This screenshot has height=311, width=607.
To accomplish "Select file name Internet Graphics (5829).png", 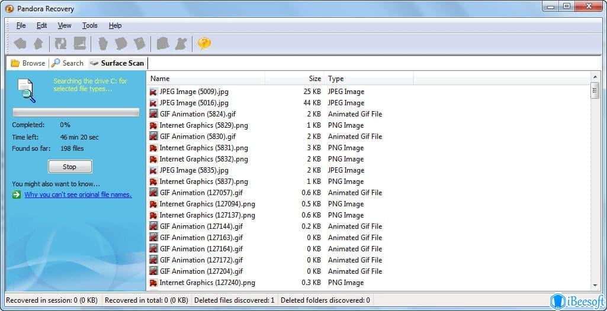I will point(204,125).
